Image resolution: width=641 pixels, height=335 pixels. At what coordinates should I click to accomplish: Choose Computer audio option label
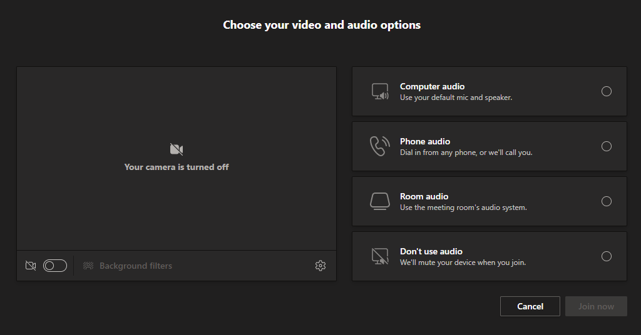point(432,86)
